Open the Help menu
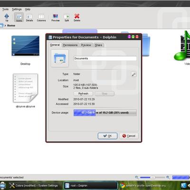The width and height of the screenshot is (190, 190). click(x=28, y=9)
